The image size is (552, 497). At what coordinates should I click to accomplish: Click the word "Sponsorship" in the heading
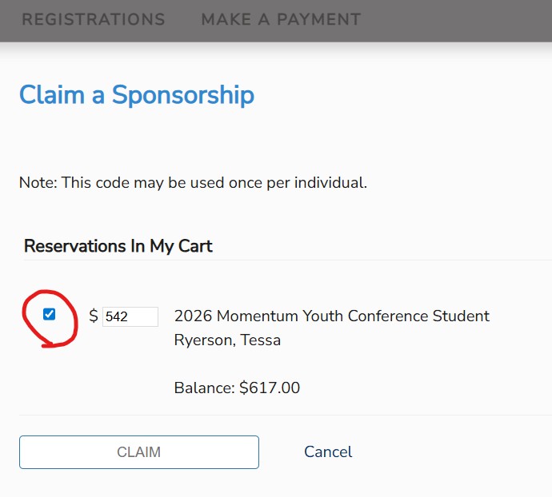183,94
